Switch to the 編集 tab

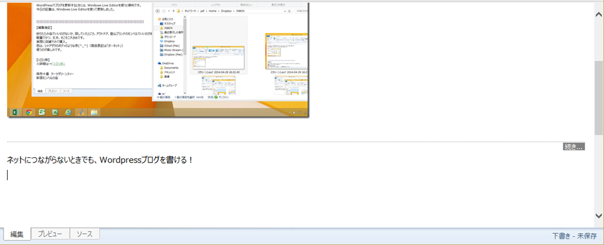[x=17, y=234]
